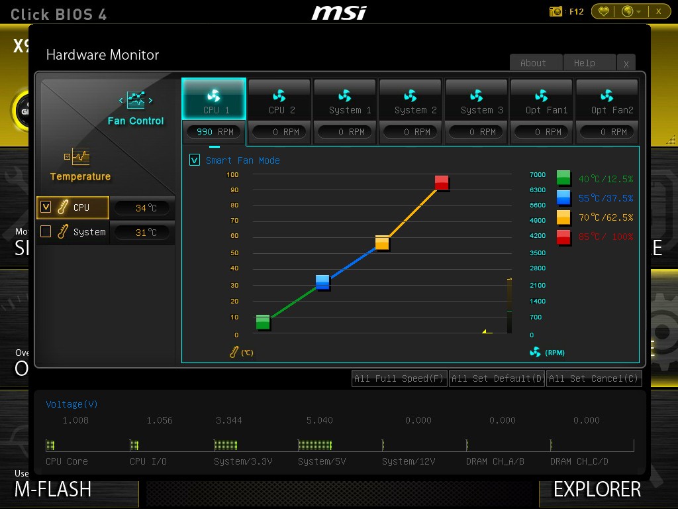Click left arrow next to Fan Control
This screenshot has width=678, height=509.
coord(121,101)
